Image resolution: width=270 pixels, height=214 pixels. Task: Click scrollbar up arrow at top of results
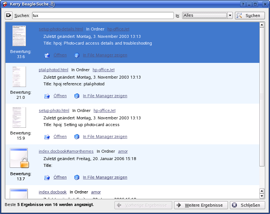(262, 25)
